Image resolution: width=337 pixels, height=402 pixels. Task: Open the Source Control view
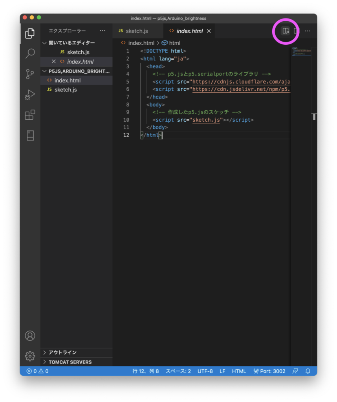(x=30, y=73)
